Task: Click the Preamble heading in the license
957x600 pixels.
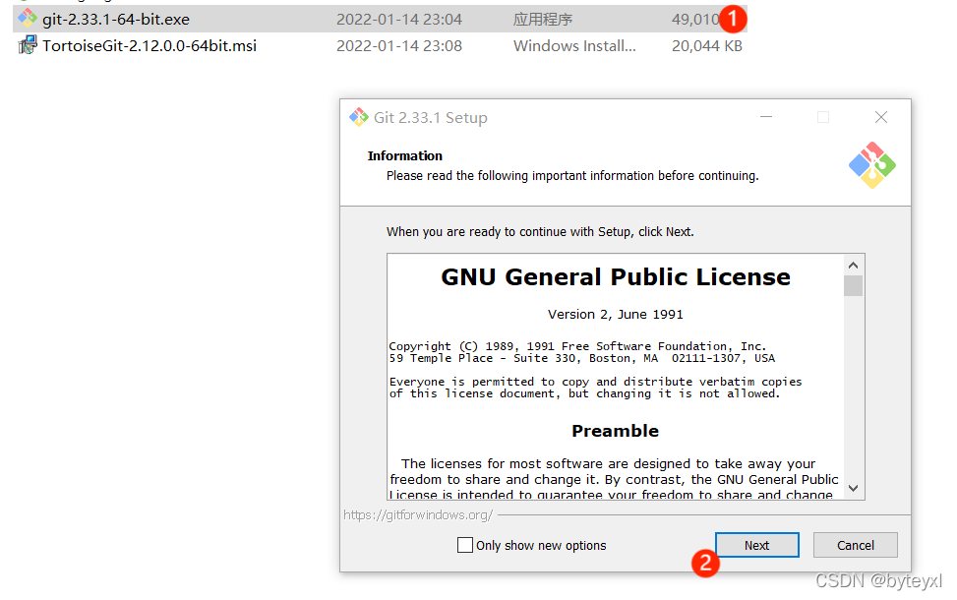Action: (616, 431)
